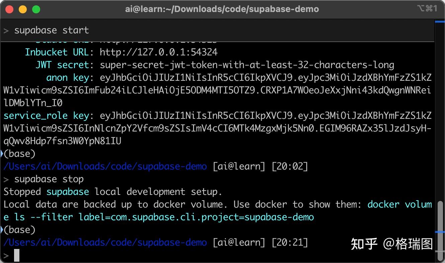Click the blue prompt mark beside last (base)

2,230
